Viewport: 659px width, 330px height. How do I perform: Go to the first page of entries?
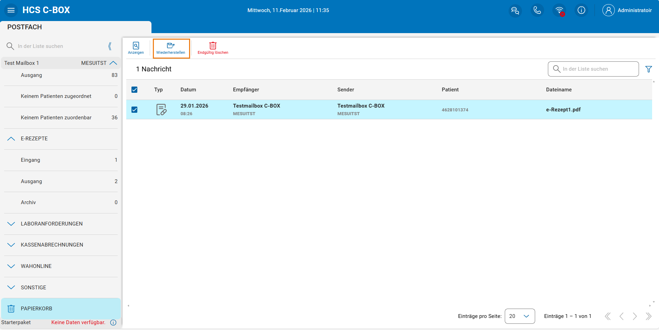click(608, 316)
